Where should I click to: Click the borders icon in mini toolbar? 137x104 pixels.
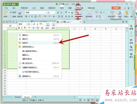click(x=38, y=28)
